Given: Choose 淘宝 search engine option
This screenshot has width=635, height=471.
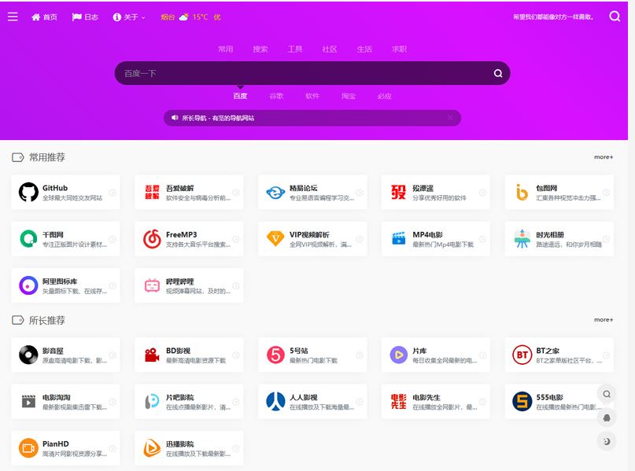Looking at the screenshot, I should click(349, 96).
